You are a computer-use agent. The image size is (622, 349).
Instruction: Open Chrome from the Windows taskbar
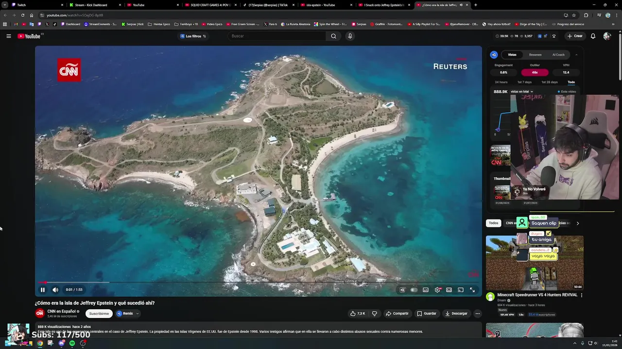40,343
